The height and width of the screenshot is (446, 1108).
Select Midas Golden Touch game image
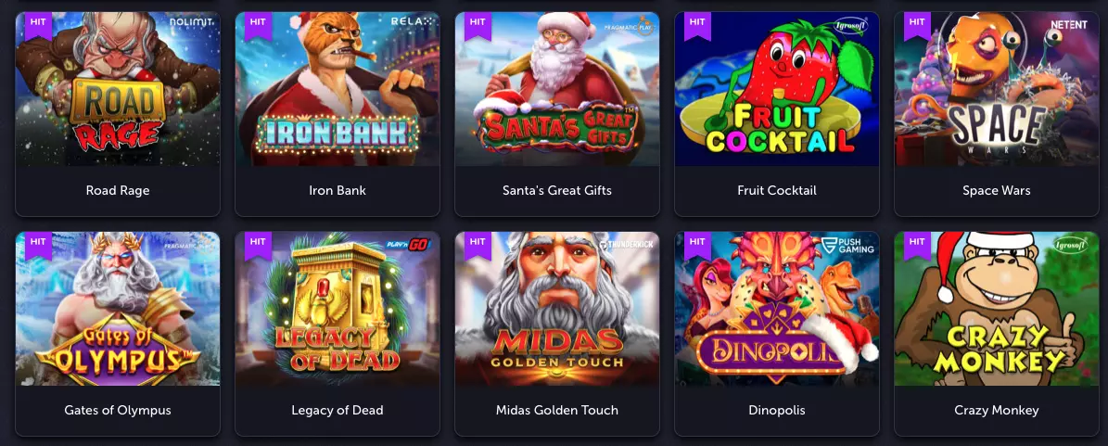(x=557, y=309)
